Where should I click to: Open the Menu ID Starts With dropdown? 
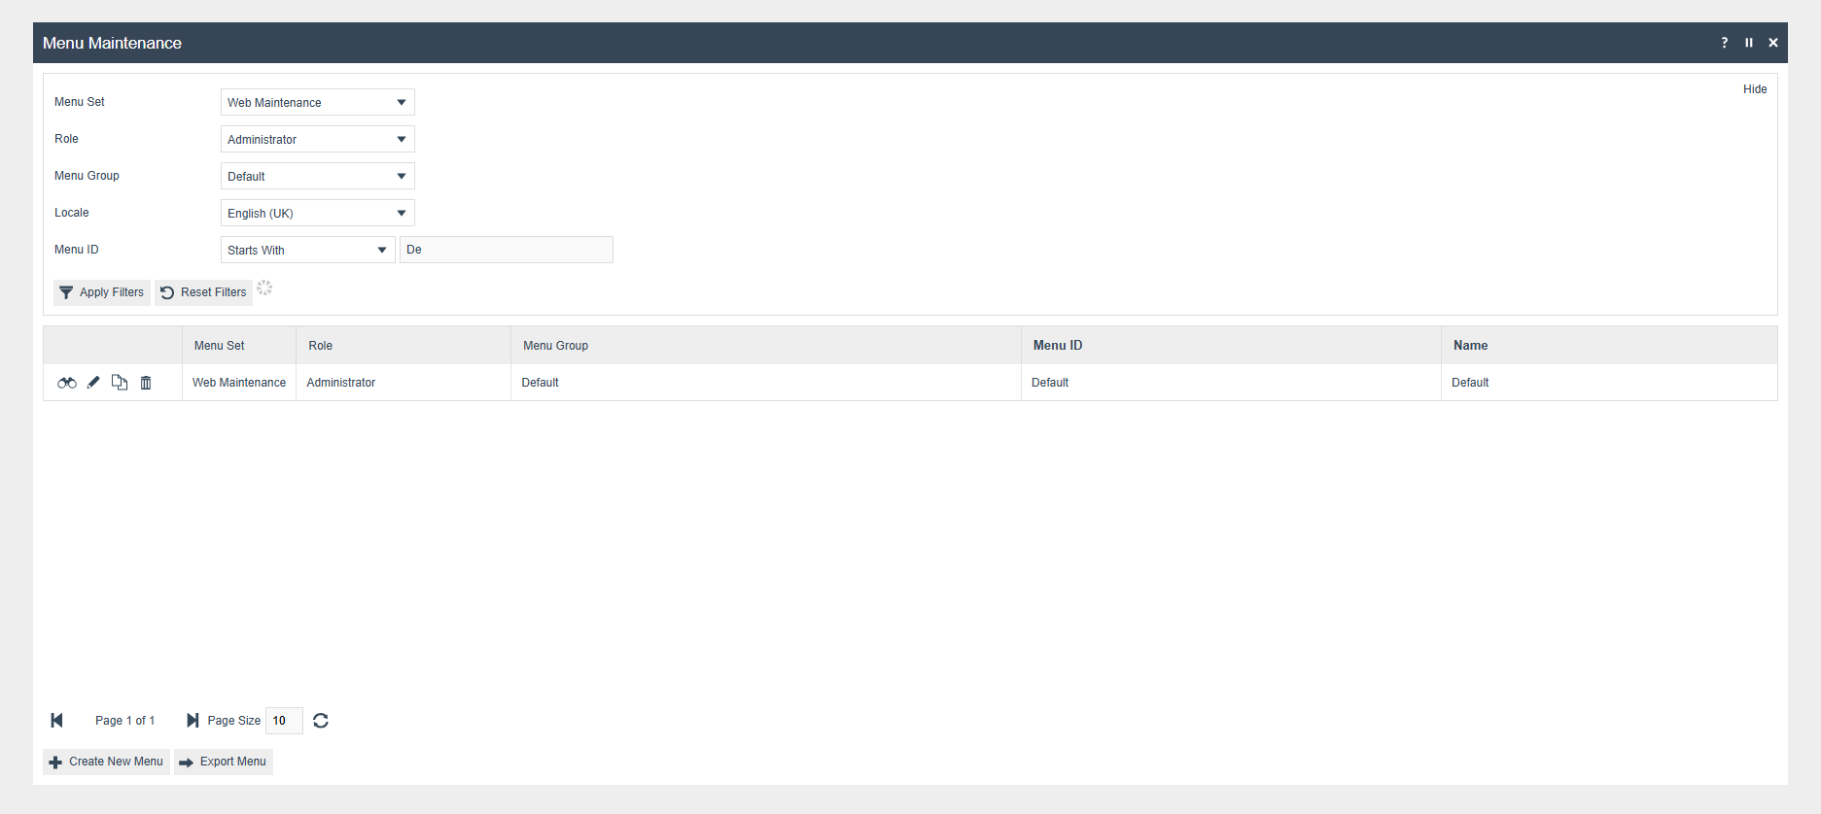pos(308,250)
